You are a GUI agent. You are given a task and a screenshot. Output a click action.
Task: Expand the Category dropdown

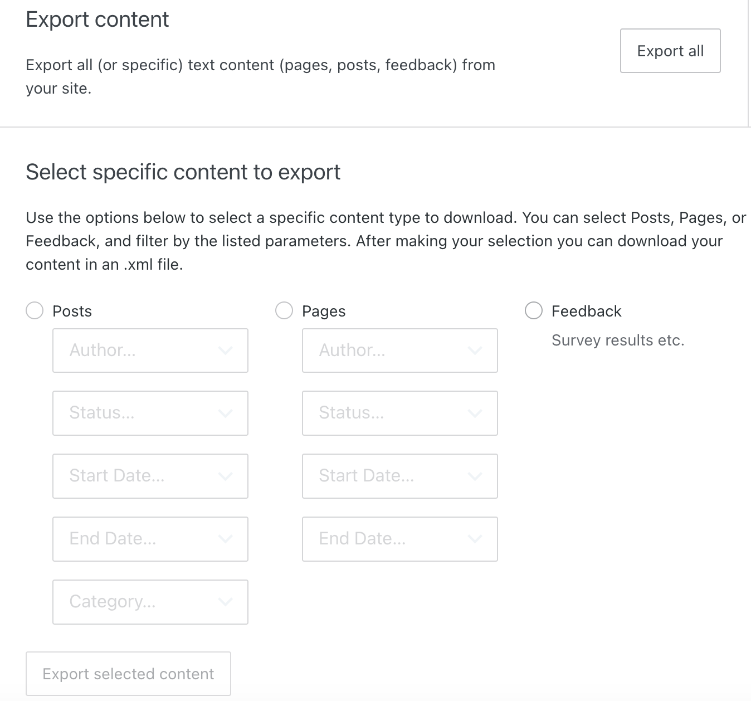click(x=150, y=602)
